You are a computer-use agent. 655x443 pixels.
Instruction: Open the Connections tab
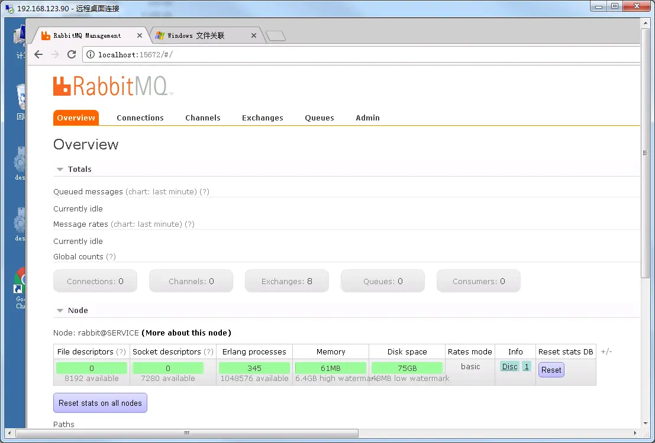[x=140, y=118]
